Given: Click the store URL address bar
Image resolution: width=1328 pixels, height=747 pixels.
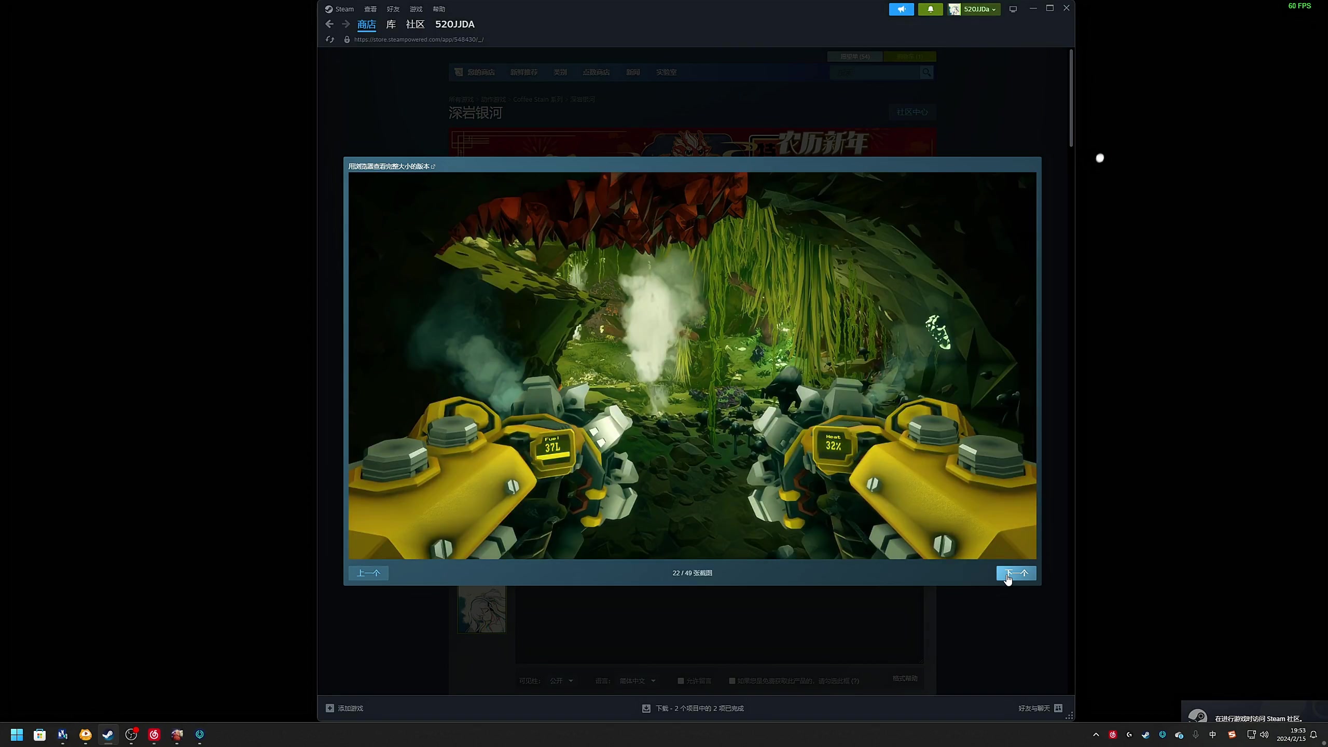Looking at the screenshot, I should (x=419, y=39).
